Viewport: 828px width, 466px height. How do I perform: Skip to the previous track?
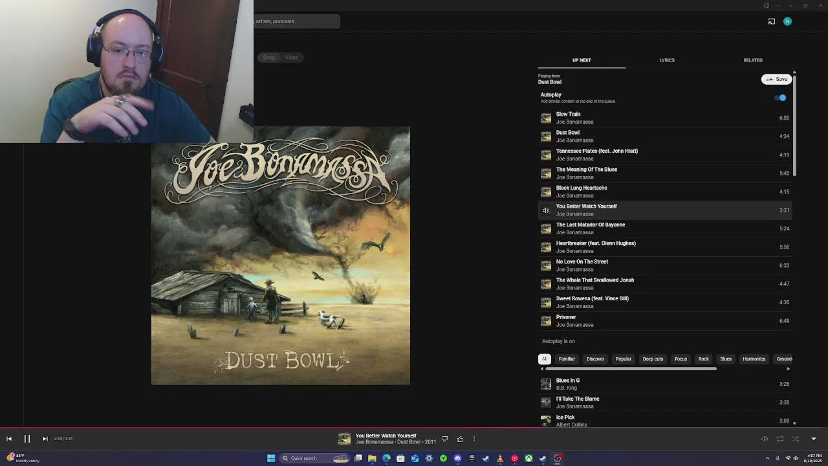coord(9,439)
